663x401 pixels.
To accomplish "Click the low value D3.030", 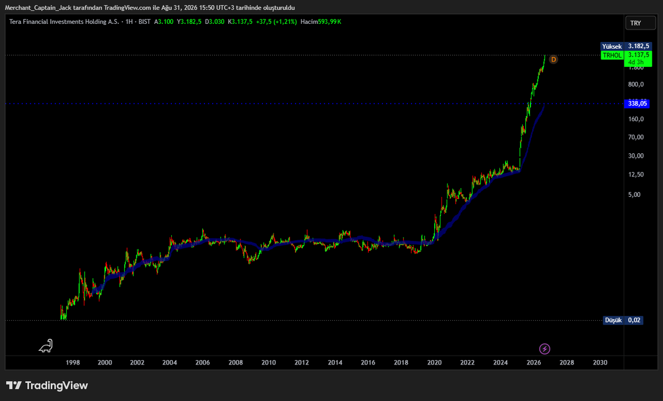I will tap(215, 22).
